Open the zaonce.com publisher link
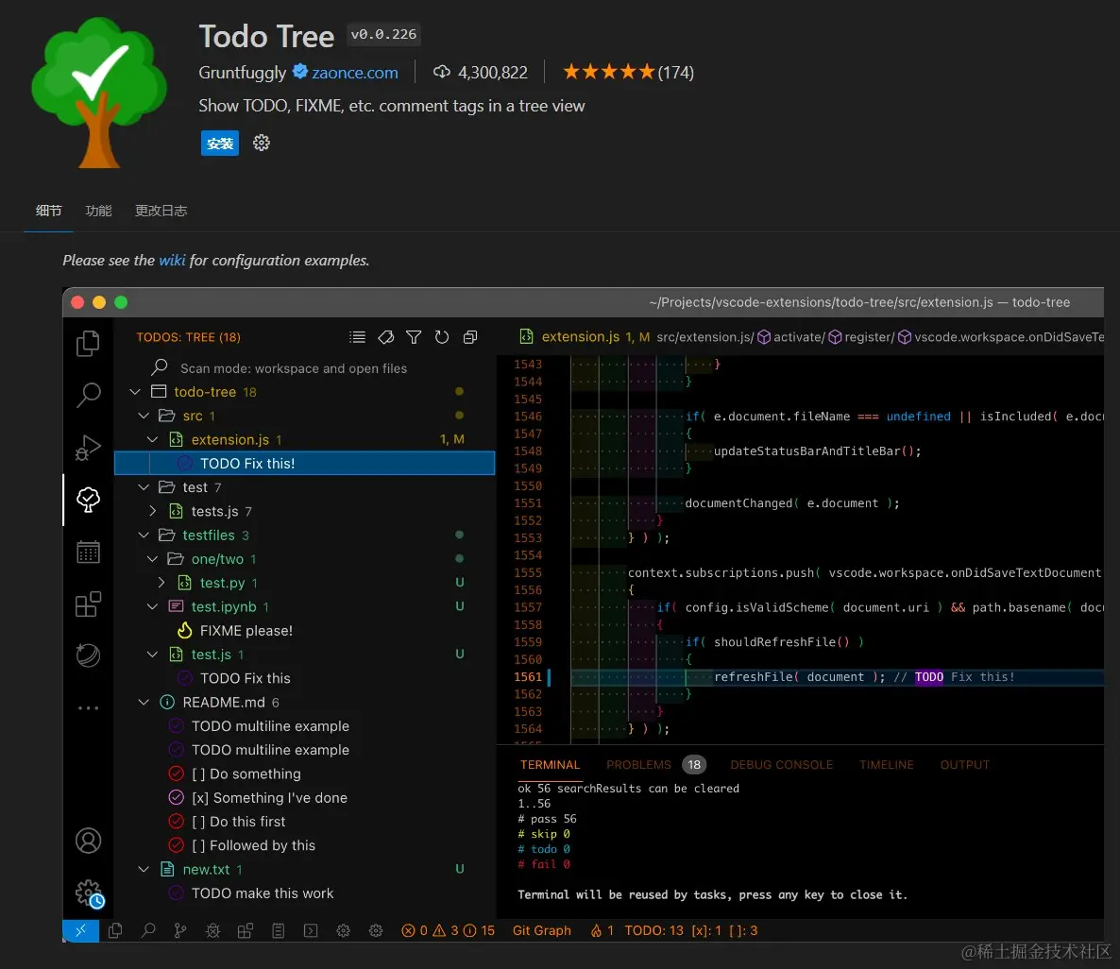The height and width of the screenshot is (969, 1120). pyautogui.click(x=355, y=72)
